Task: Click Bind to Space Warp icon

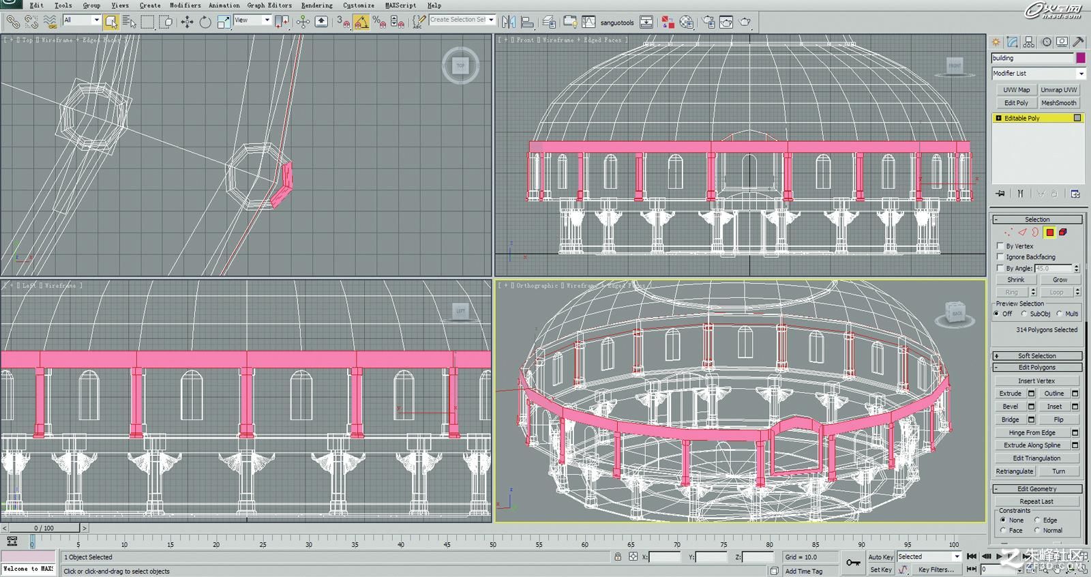Action: pos(49,22)
